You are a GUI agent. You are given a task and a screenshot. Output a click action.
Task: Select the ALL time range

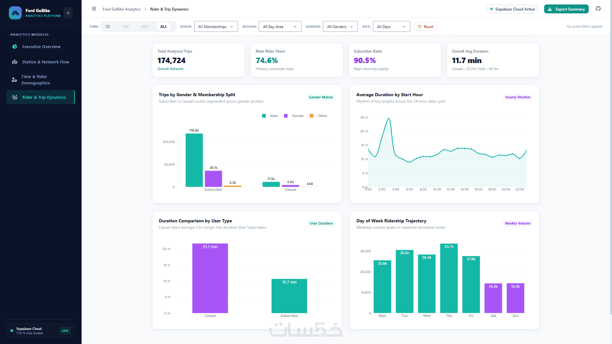pos(164,27)
